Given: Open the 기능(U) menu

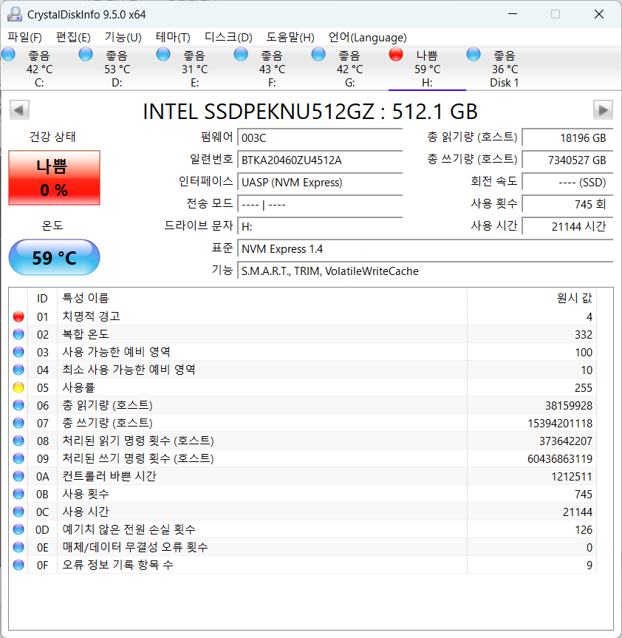Looking at the screenshot, I should (x=123, y=38).
